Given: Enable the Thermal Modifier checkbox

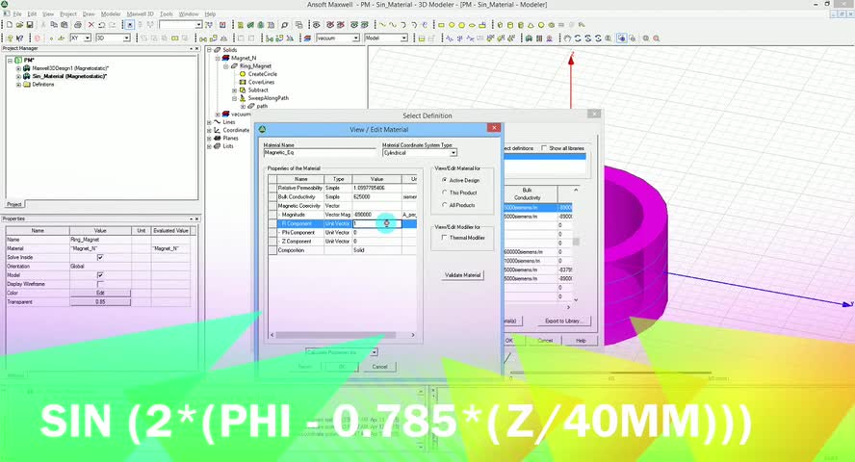Looking at the screenshot, I should [445, 238].
